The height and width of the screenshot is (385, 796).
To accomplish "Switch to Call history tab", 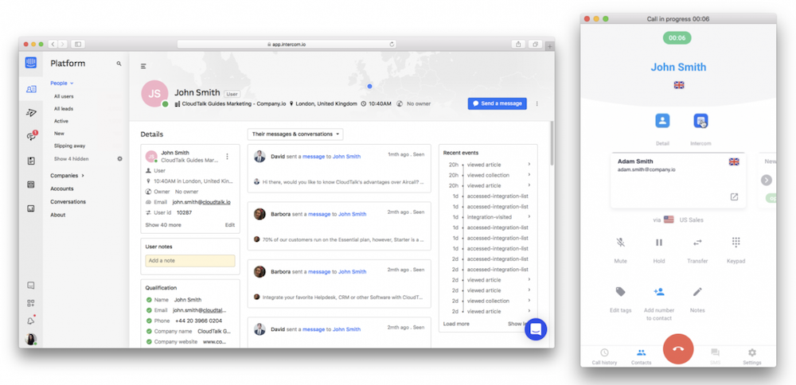I will tap(604, 356).
